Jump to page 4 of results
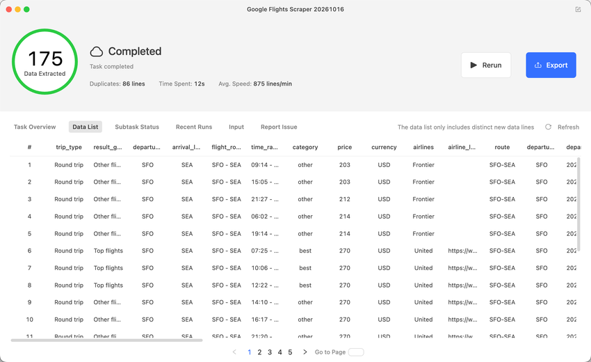The image size is (591, 362). tap(280, 352)
